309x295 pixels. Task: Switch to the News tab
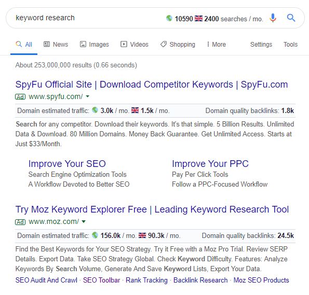click(56, 44)
